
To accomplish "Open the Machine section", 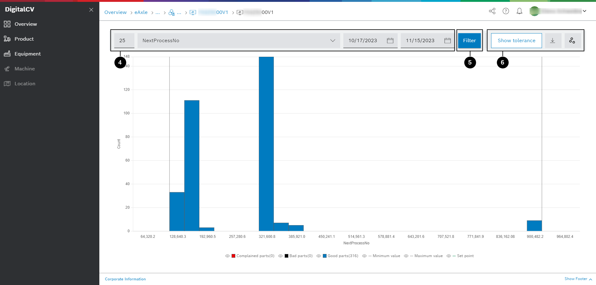I will 25,69.
